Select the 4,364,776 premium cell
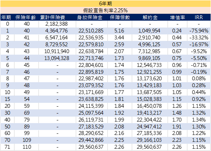211x151 pixels. (x=56, y=31)
